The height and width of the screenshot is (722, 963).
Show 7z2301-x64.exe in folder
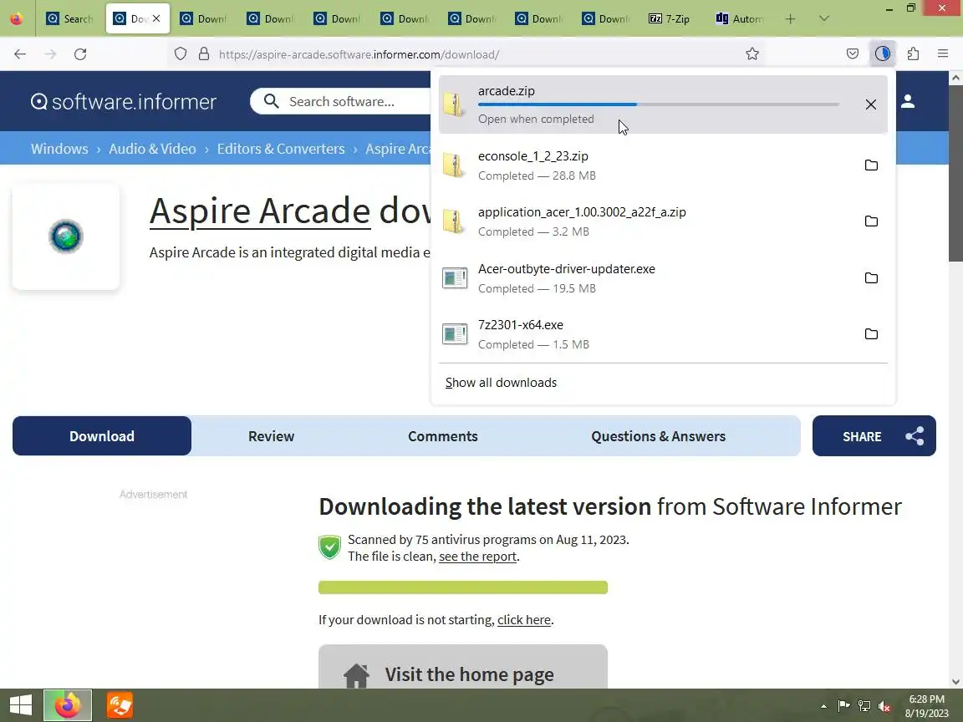871,334
